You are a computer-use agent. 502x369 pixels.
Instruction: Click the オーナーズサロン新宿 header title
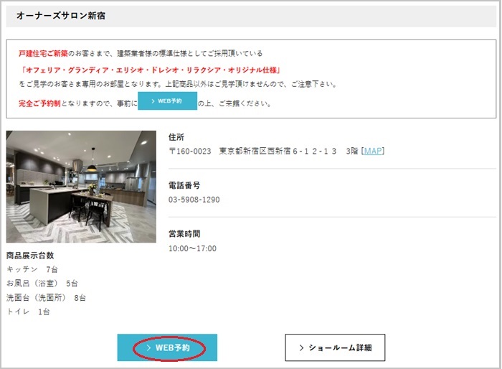(x=60, y=15)
